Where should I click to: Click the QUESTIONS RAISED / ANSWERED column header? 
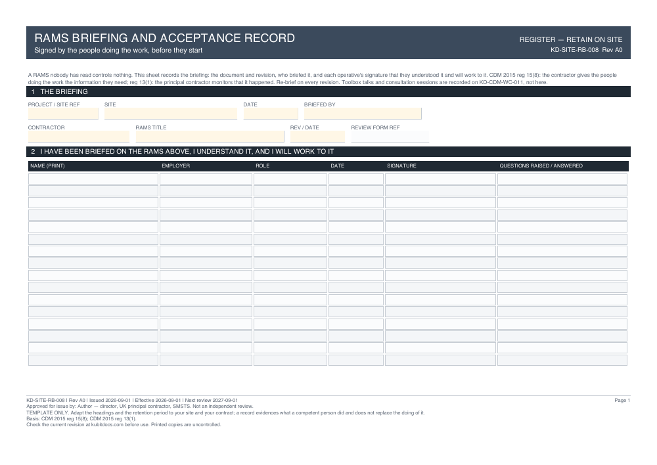pos(541,166)
